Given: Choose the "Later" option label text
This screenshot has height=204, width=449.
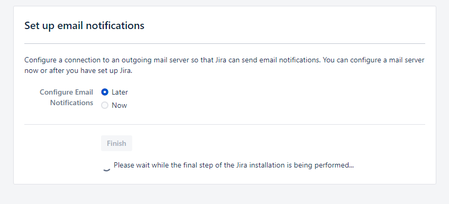Looking at the screenshot, I should 120,92.
